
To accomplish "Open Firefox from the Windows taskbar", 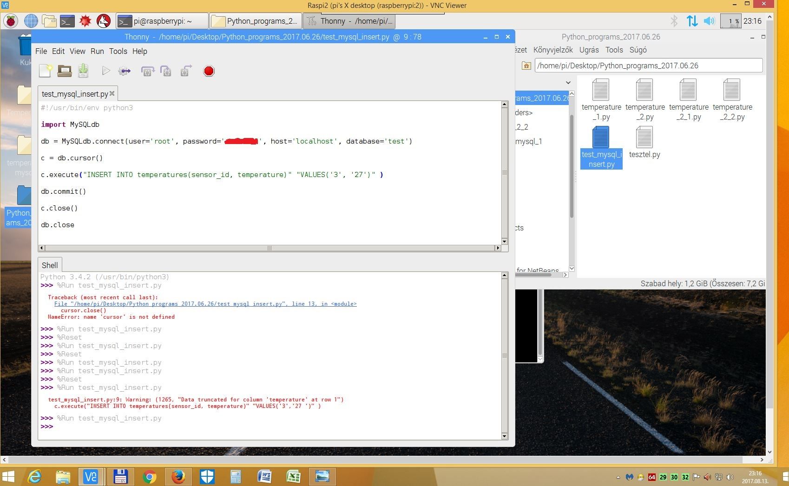I will (178, 476).
